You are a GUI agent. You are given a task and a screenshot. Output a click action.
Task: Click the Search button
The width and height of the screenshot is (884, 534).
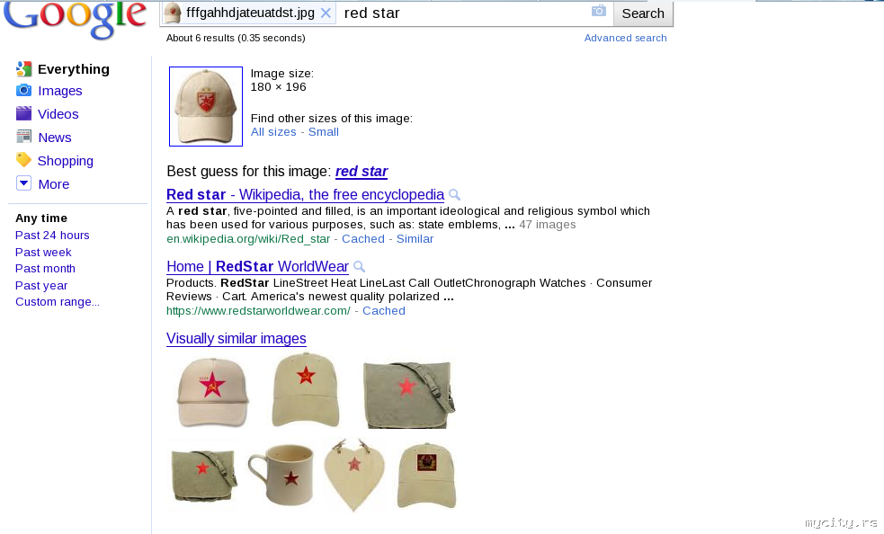(643, 13)
